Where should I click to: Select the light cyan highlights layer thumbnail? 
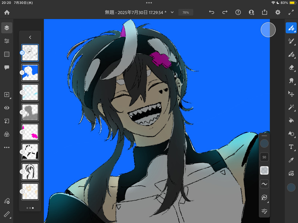(30, 92)
